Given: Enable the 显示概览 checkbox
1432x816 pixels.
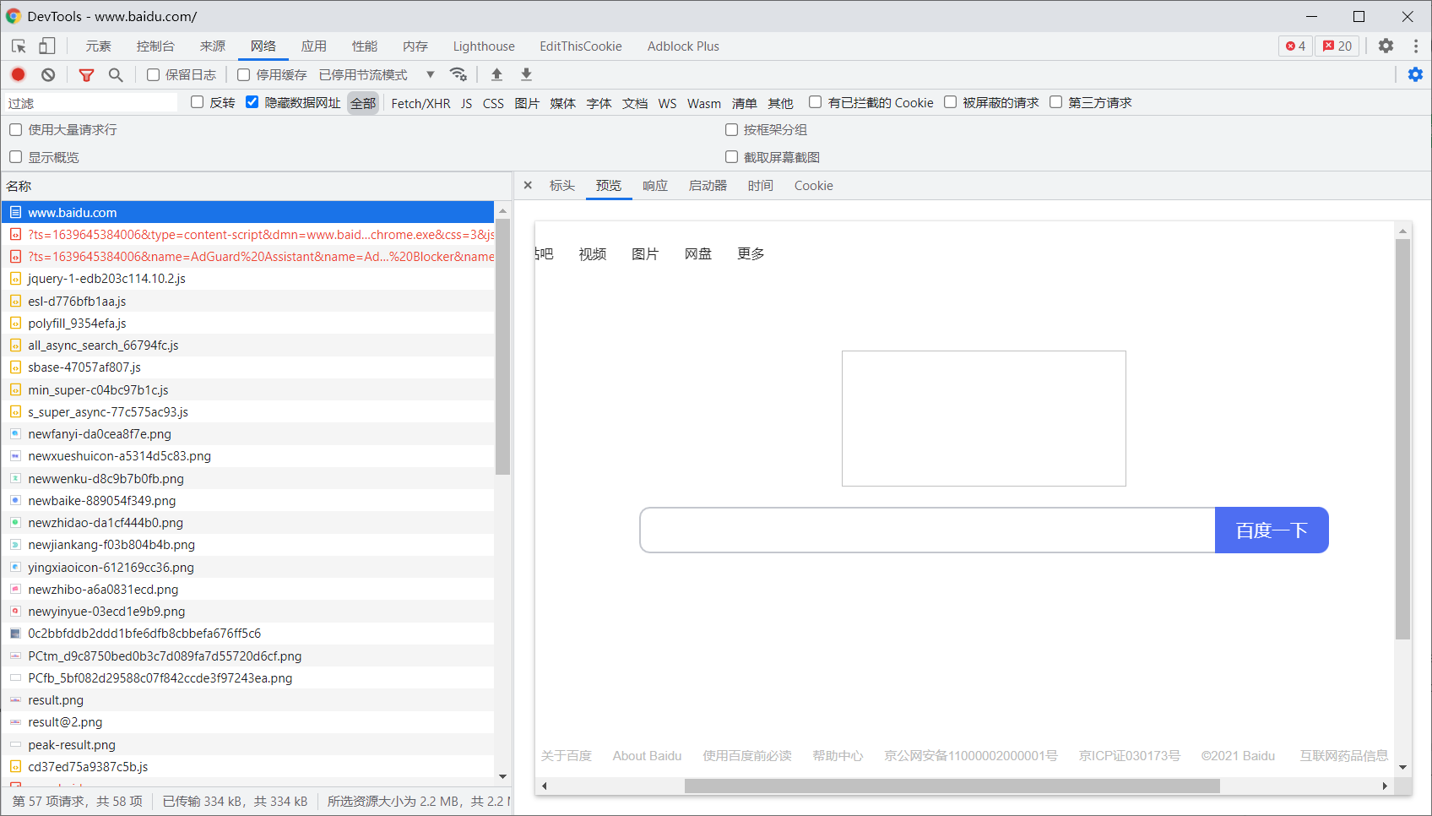Looking at the screenshot, I should point(15,157).
